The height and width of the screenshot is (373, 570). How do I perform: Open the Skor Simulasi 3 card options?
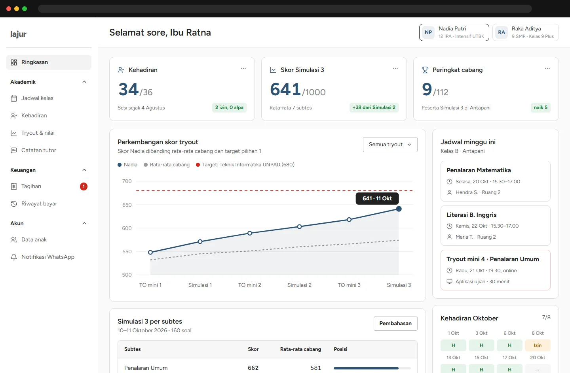pyautogui.click(x=395, y=68)
